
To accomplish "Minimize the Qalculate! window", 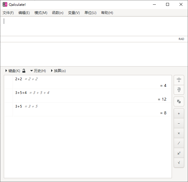I will [x=154, y=5].
